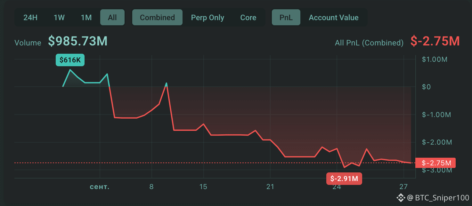This screenshot has width=472, height=206.
Task: Click the $1.00M y-axis label
Action: click(x=436, y=59)
